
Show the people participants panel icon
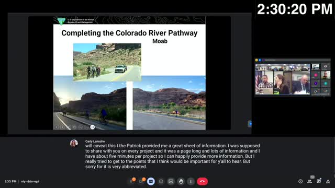pos(309,181)
